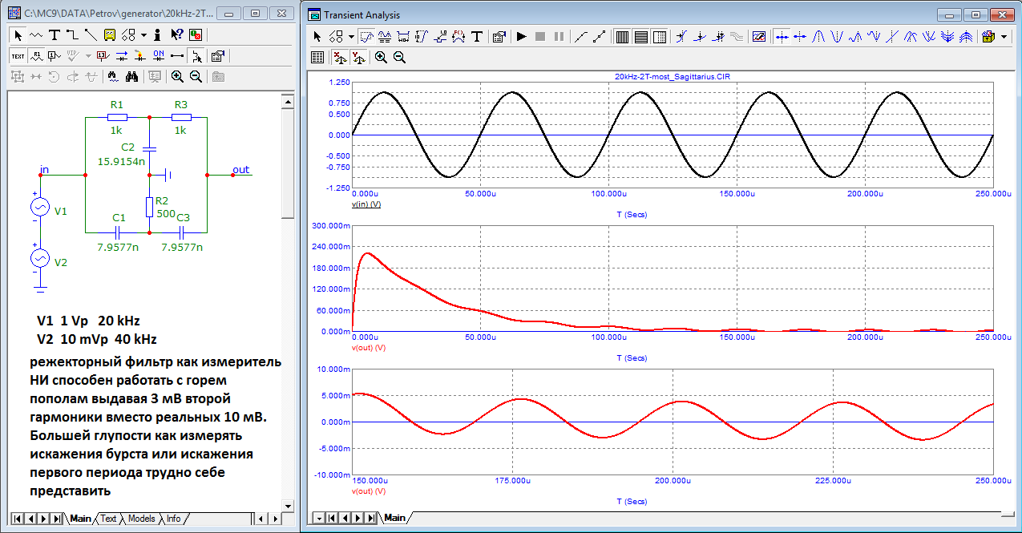1022x533 pixels.
Task: Toggle pin connections display
Action: click(176, 56)
